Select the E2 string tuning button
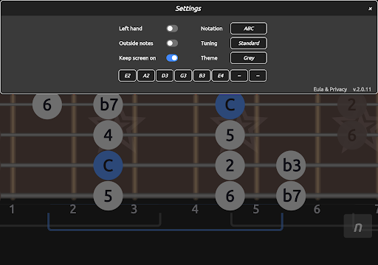Viewport: 378px width, 265px height. [127, 76]
